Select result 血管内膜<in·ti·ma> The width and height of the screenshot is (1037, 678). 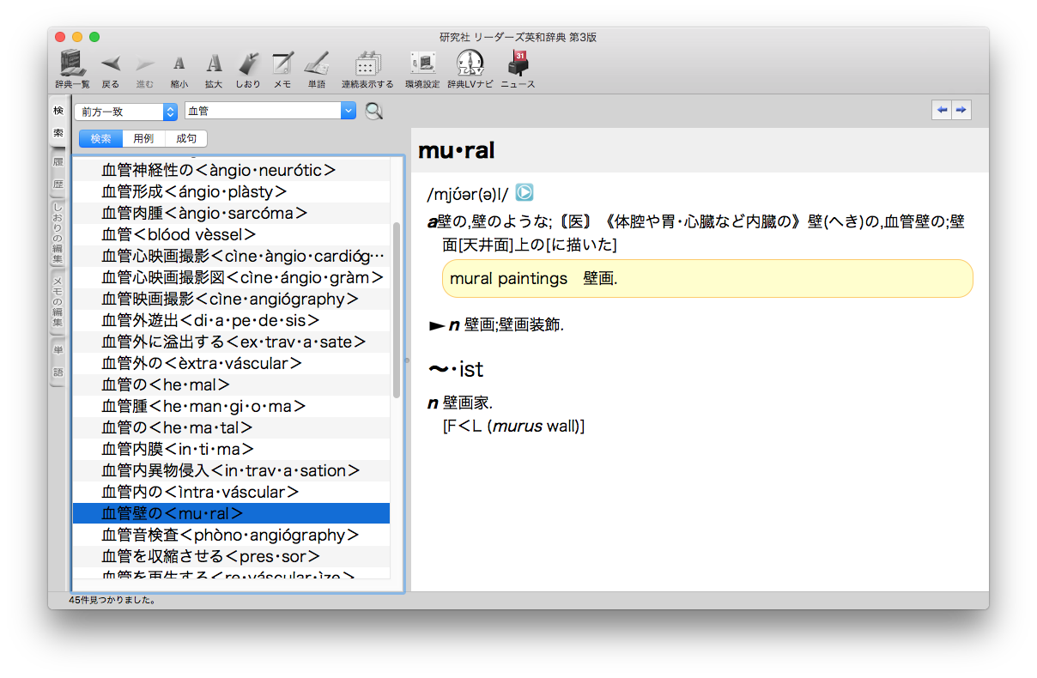[231, 449]
